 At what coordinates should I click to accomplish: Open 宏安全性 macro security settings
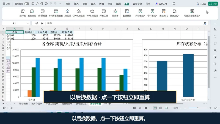pos(32,13)
